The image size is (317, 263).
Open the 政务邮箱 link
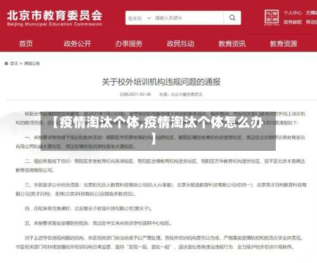point(293,22)
